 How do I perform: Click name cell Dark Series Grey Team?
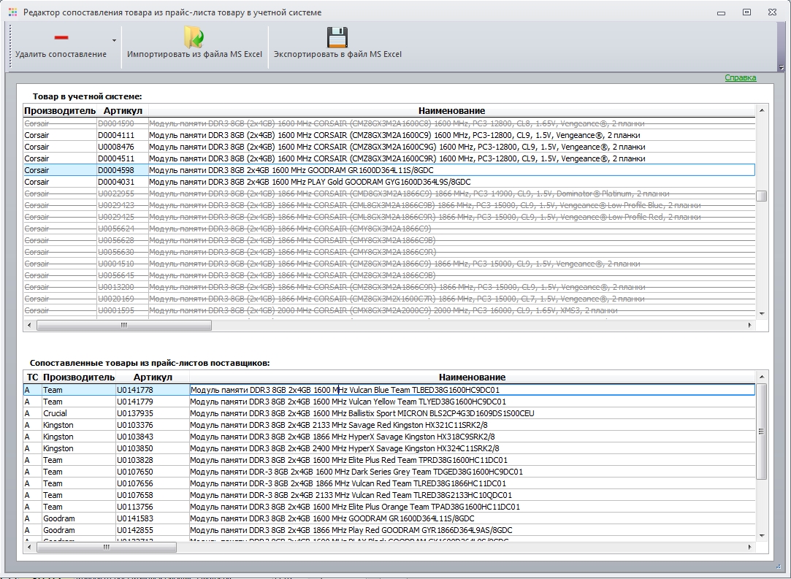point(472,472)
